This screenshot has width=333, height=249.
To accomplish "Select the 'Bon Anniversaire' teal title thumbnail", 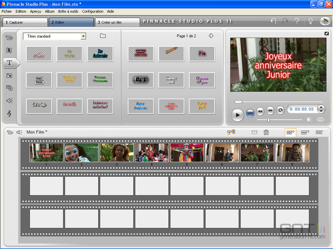I will [100, 54].
